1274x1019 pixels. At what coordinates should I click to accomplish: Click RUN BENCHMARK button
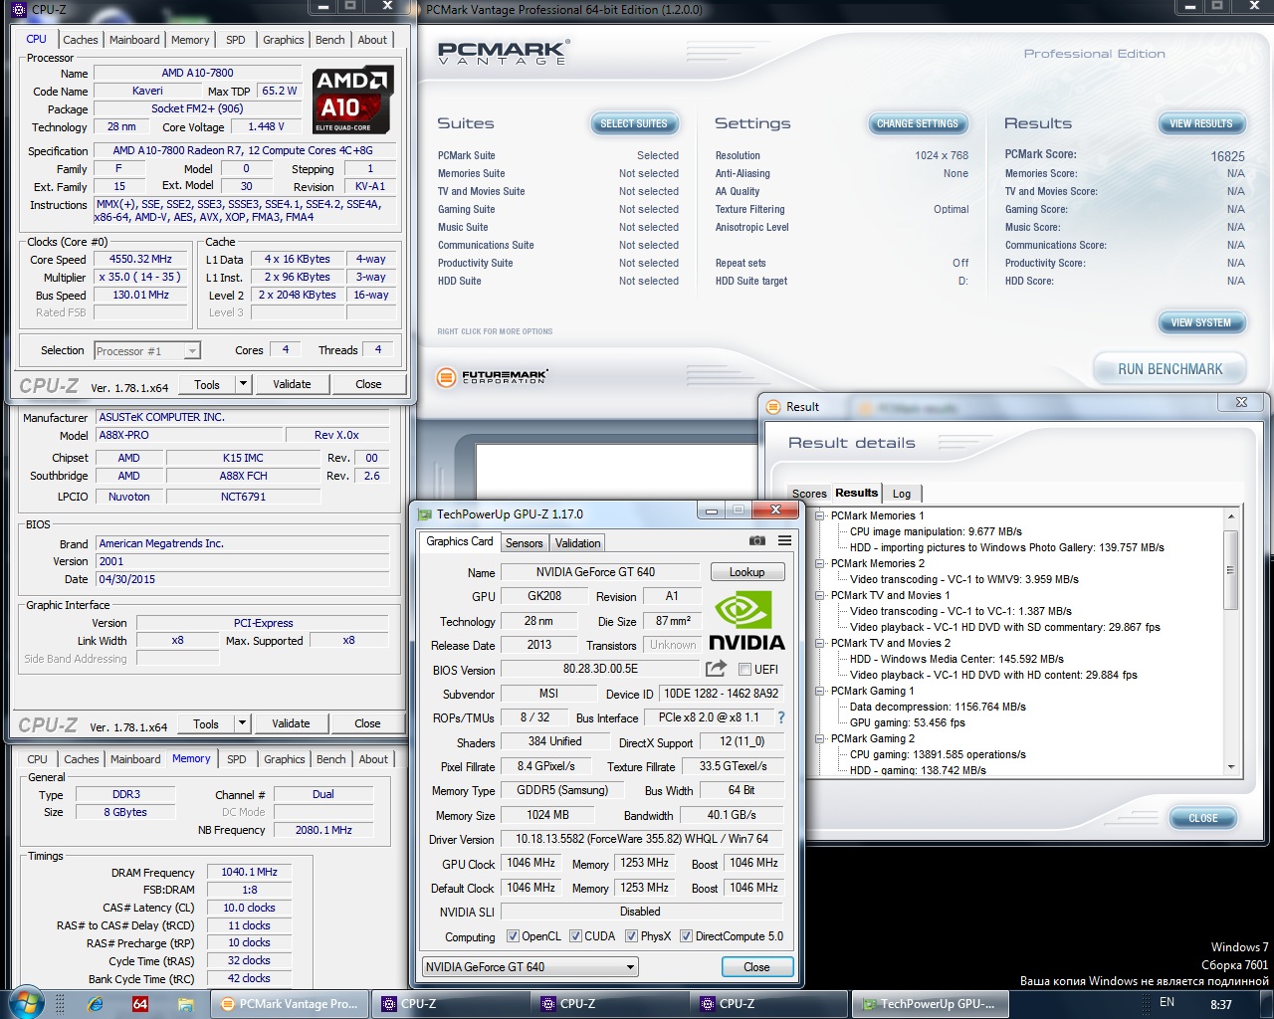[1169, 369]
